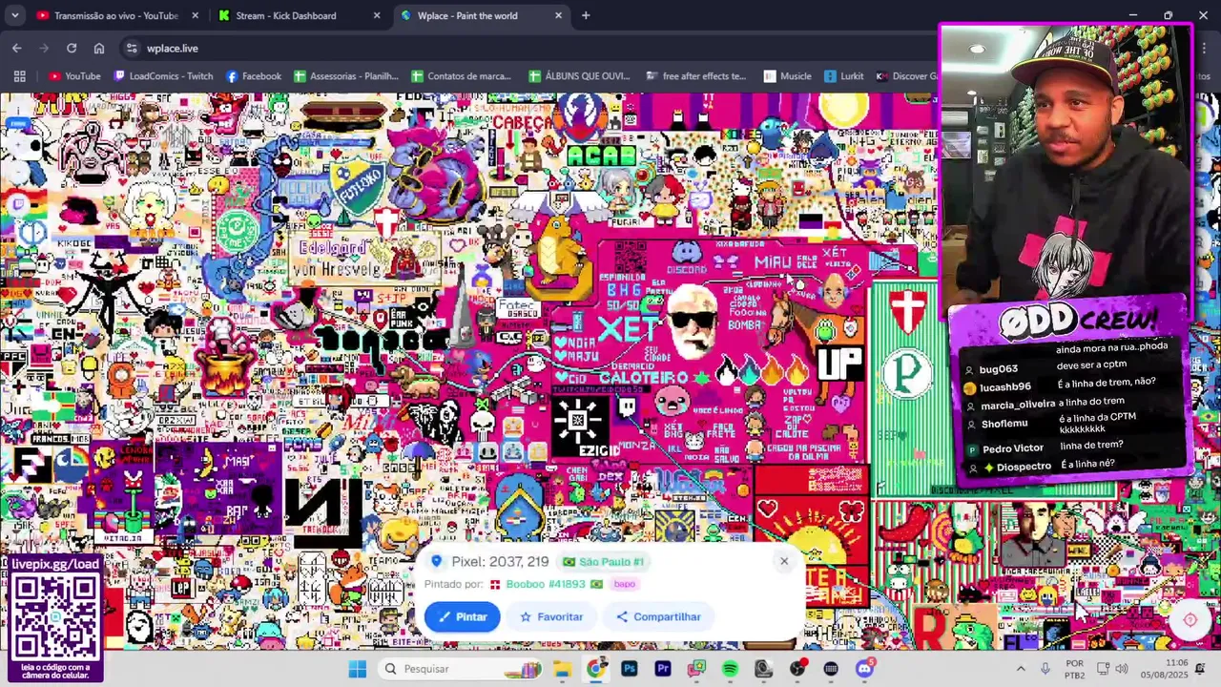Image resolution: width=1221 pixels, height=687 pixels.
Task: Click the Compartilhar share button
Action: pos(658,616)
